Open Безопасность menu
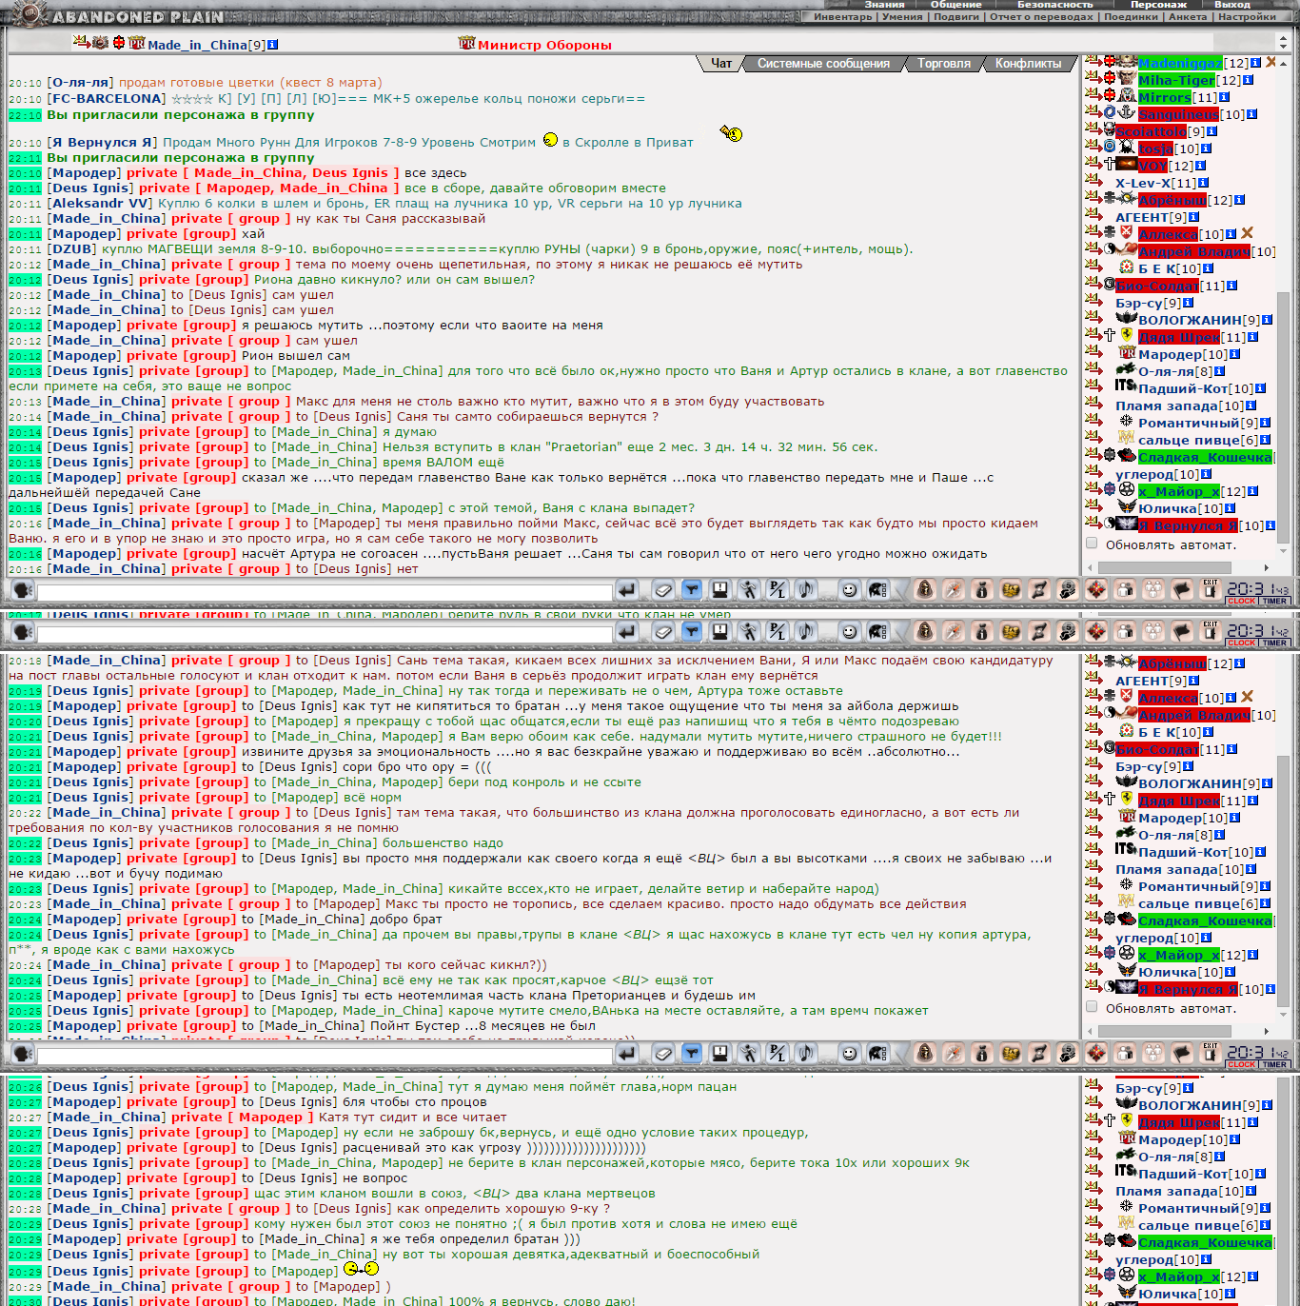The image size is (1300, 1306). coord(1054,5)
